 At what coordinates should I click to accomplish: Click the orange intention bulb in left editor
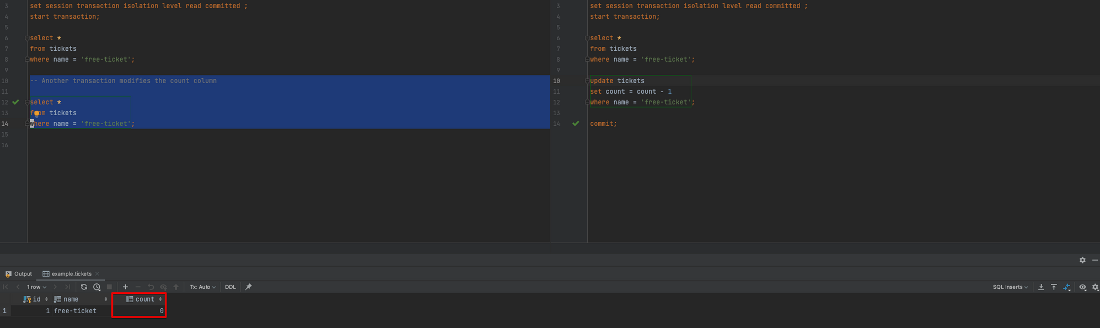click(36, 113)
